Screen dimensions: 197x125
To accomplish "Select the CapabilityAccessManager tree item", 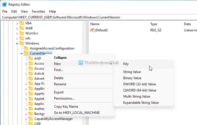I will tap(53, 119).
